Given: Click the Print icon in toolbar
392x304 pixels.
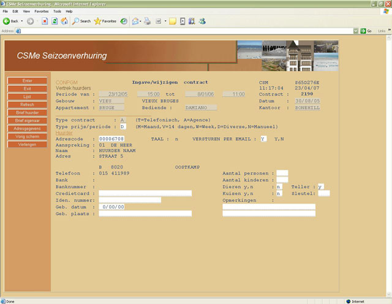Looking at the screenshot, I should [147, 21].
